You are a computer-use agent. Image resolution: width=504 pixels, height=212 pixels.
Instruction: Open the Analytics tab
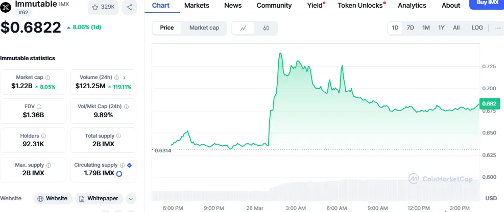click(x=412, y=6)
